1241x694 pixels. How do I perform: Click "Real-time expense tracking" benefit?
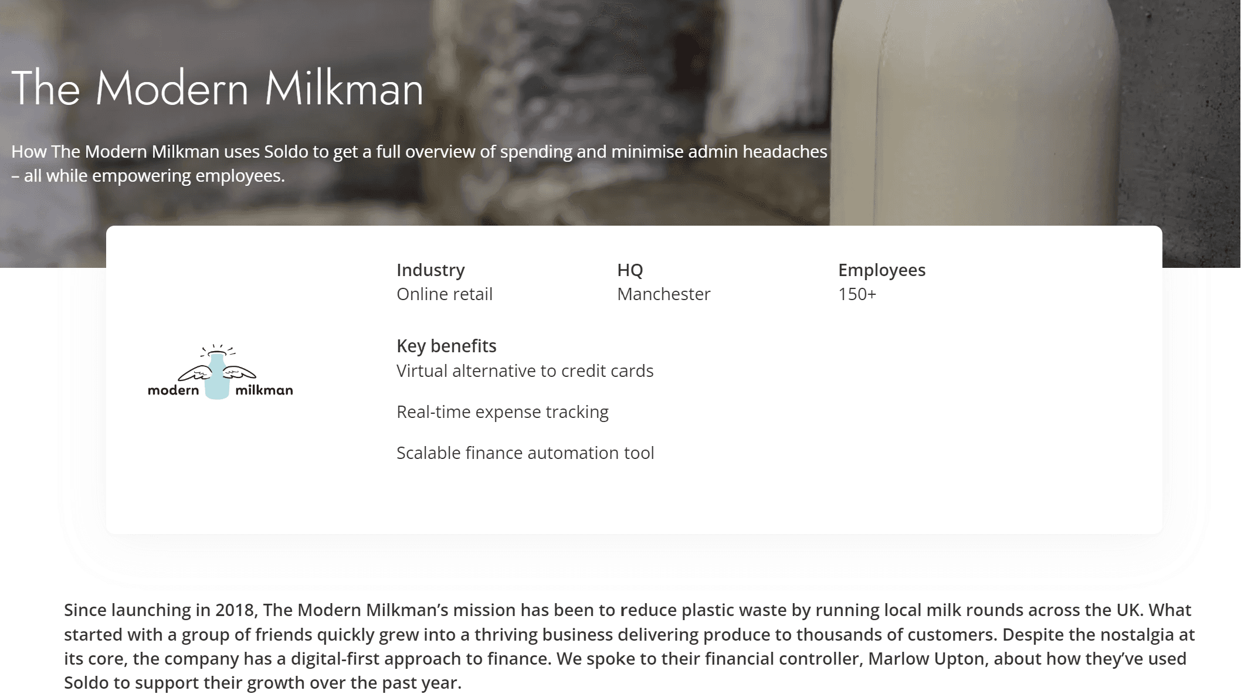click(x=502, y=412)
